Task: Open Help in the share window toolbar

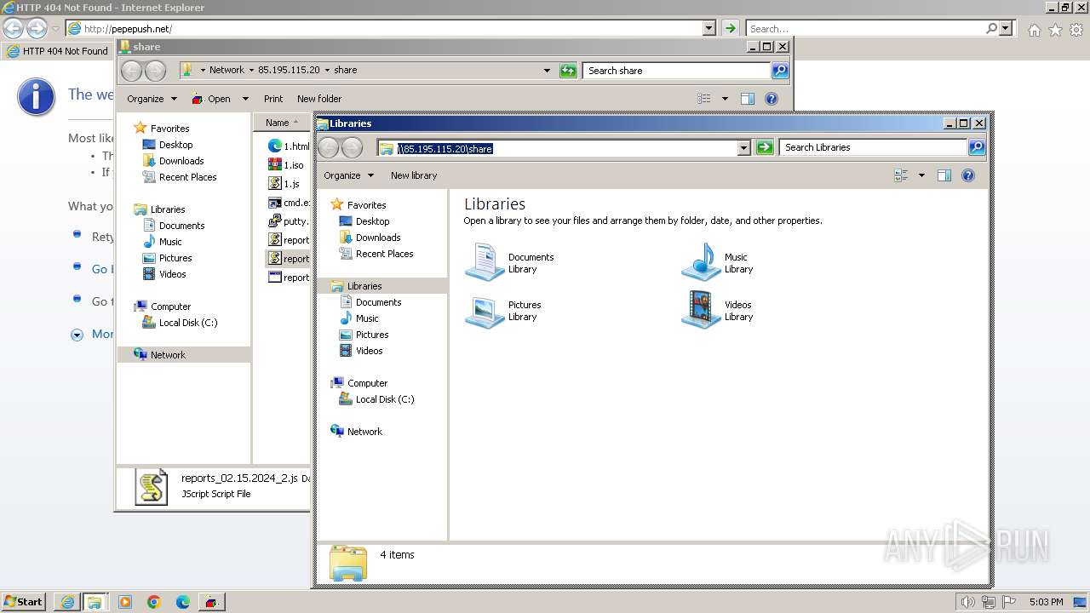Action: 772,99
